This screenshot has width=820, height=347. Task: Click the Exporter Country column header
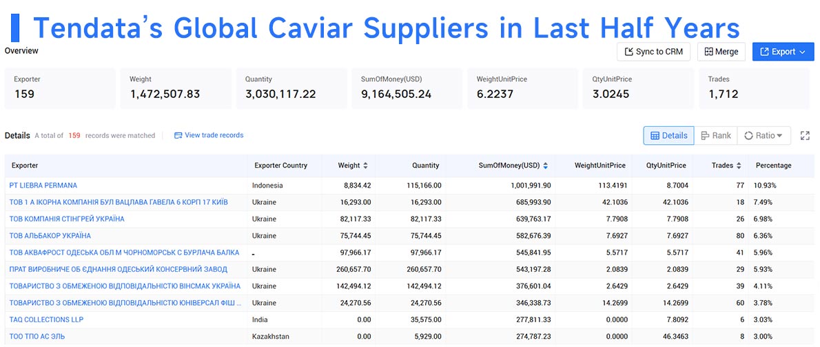(281, 166)
